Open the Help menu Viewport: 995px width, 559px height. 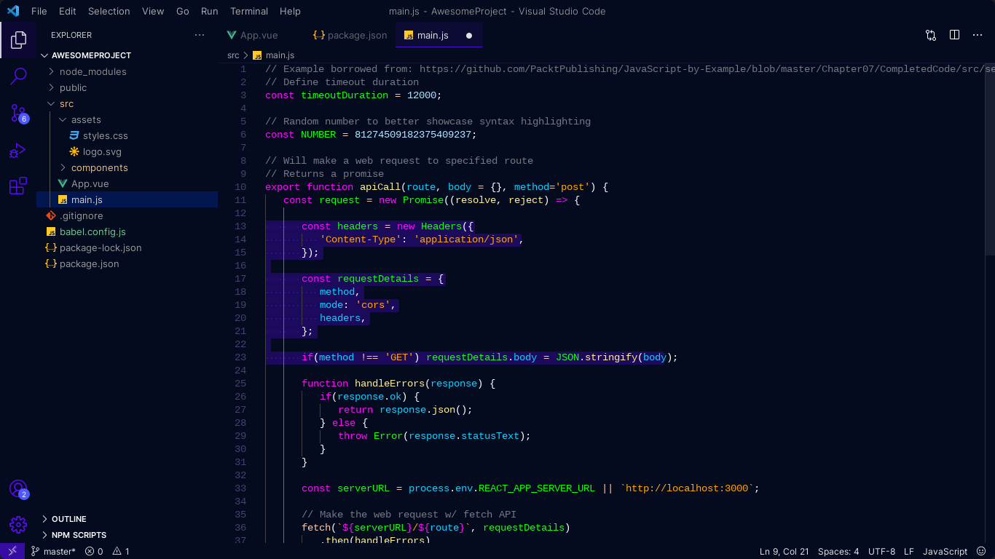[290, 11]
